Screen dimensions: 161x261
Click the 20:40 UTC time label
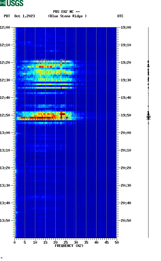pyautogui.click(x=126, y=203)
